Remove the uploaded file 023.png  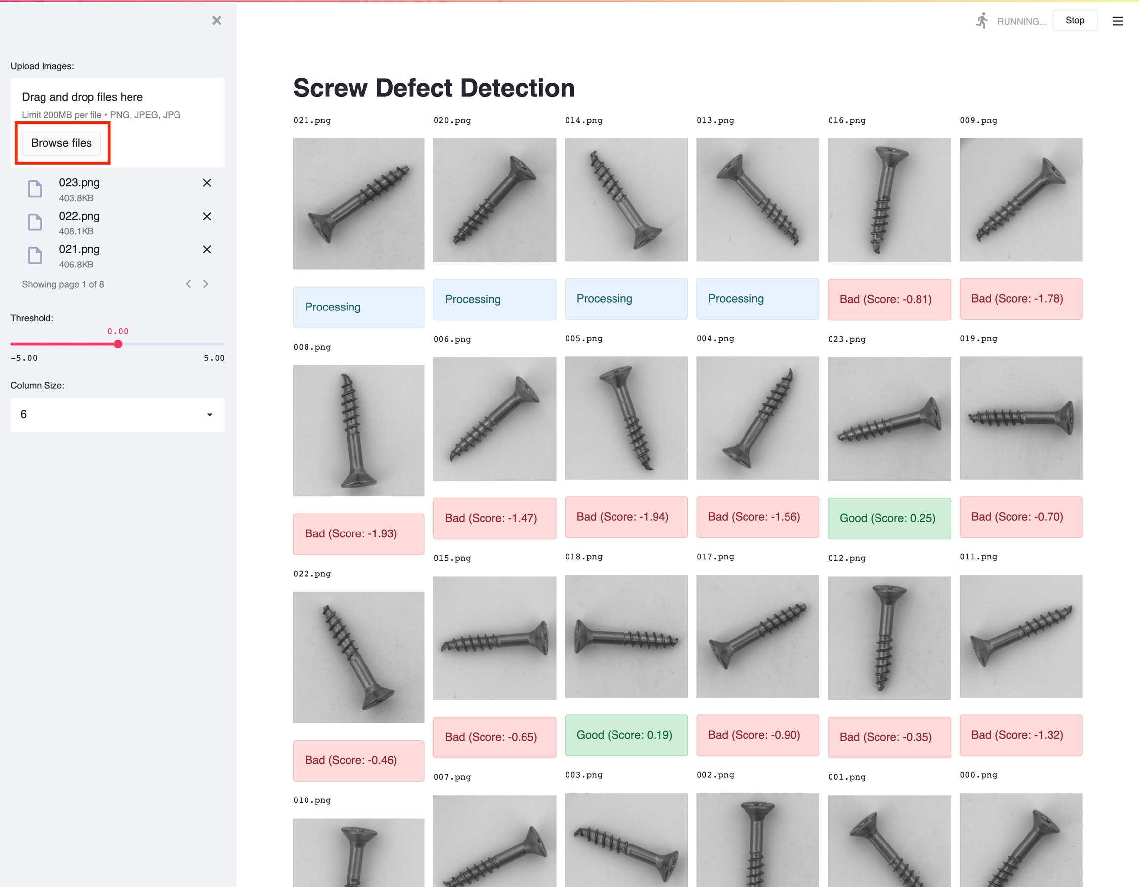click(207, 183)
